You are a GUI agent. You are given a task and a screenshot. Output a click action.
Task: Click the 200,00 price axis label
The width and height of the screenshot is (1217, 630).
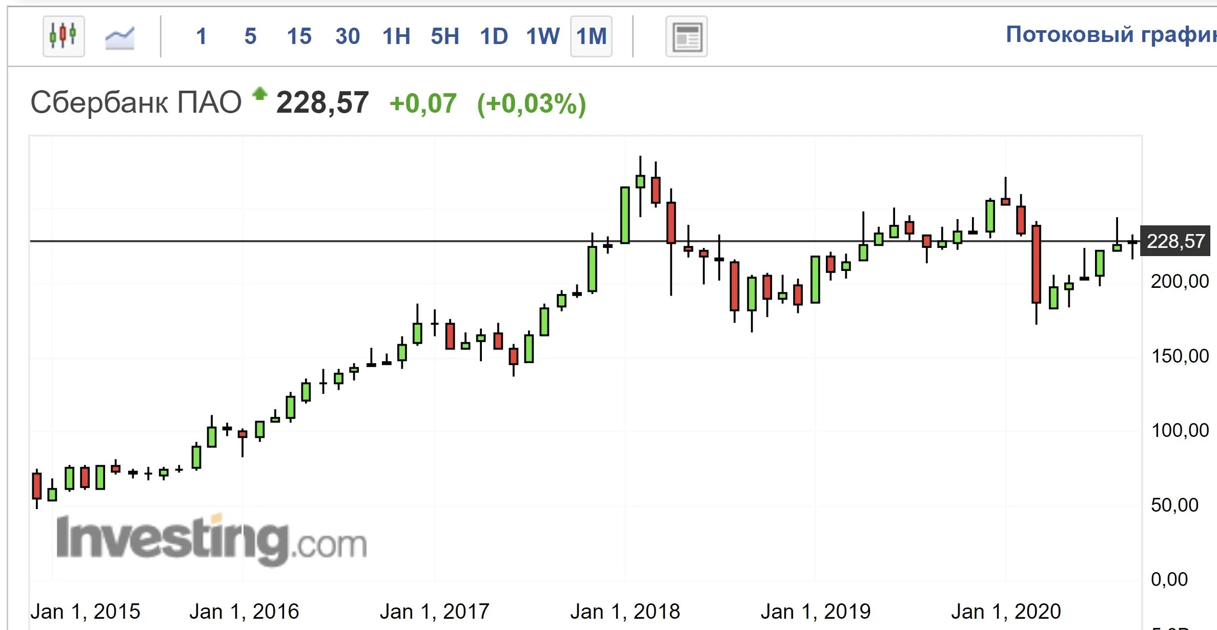coord(1180,282)
